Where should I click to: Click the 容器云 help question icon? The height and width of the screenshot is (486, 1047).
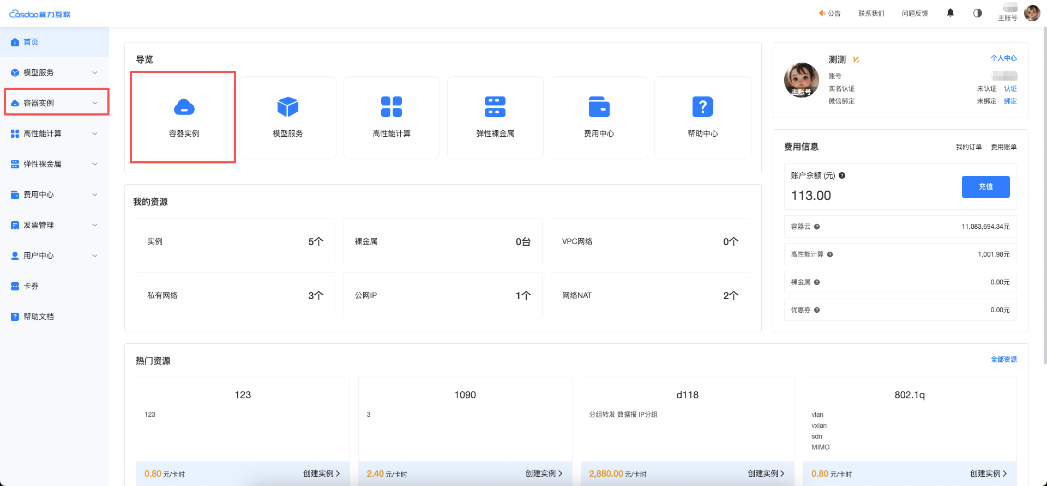(x=817, y=227)
